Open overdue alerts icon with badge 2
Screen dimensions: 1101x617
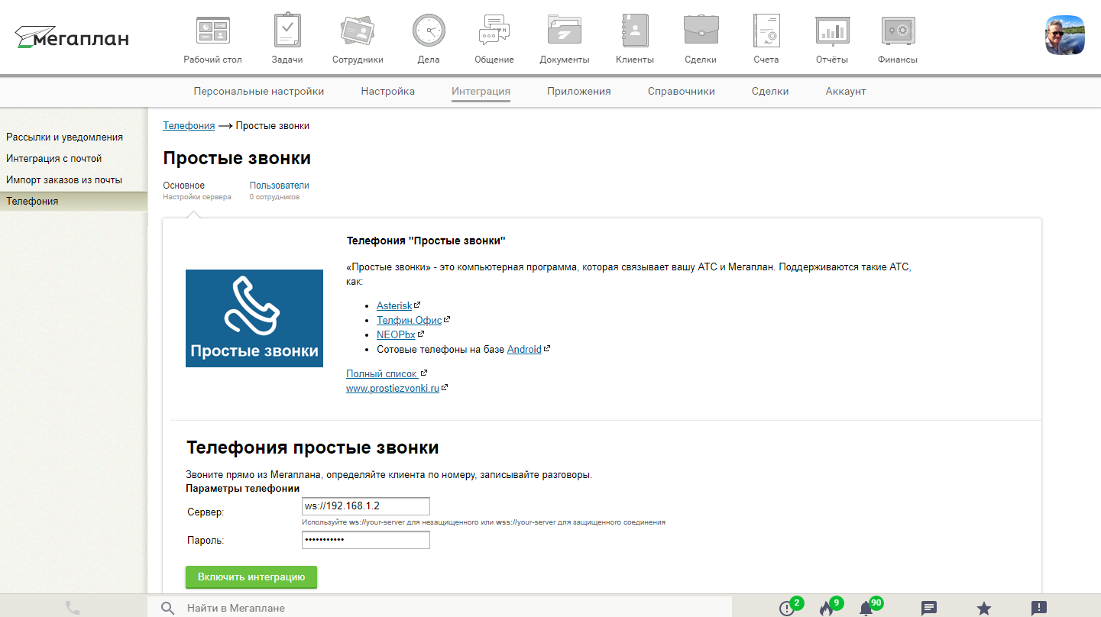pyautogui.click(x=787, y=608)
